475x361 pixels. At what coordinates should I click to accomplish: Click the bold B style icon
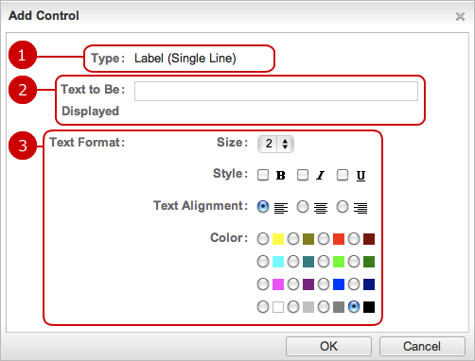click(280, 176)
